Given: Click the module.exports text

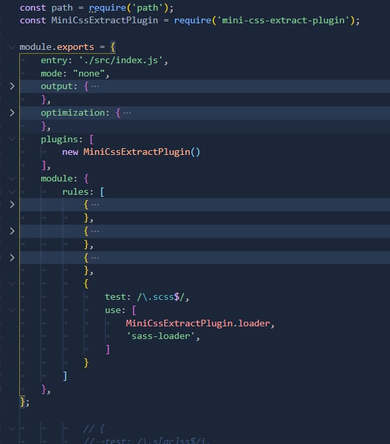Looking at the screenshot, I should pyautogui.click(x=56, y=47).
